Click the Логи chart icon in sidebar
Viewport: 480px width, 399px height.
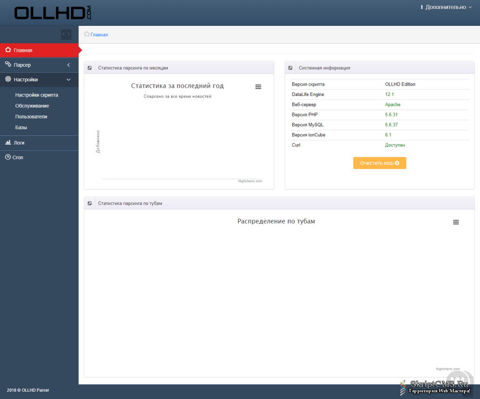point(8,143)
